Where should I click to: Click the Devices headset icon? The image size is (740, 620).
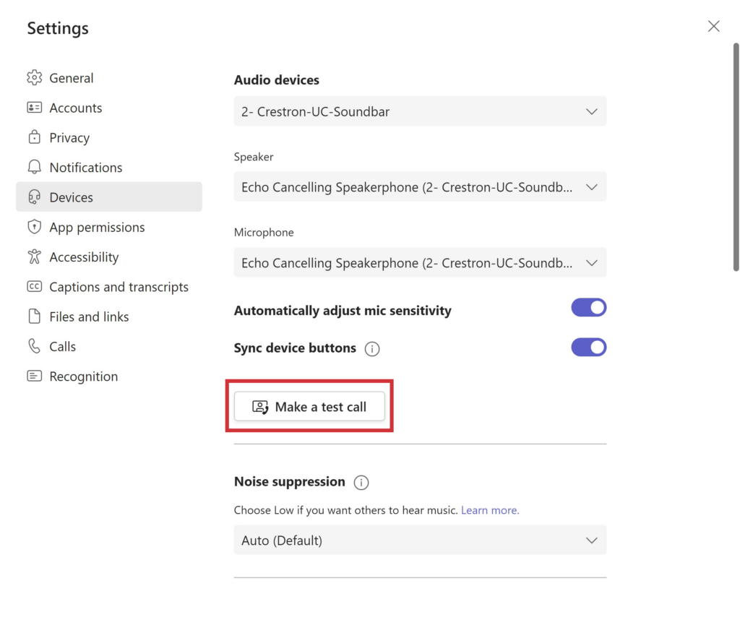point(35,197)
